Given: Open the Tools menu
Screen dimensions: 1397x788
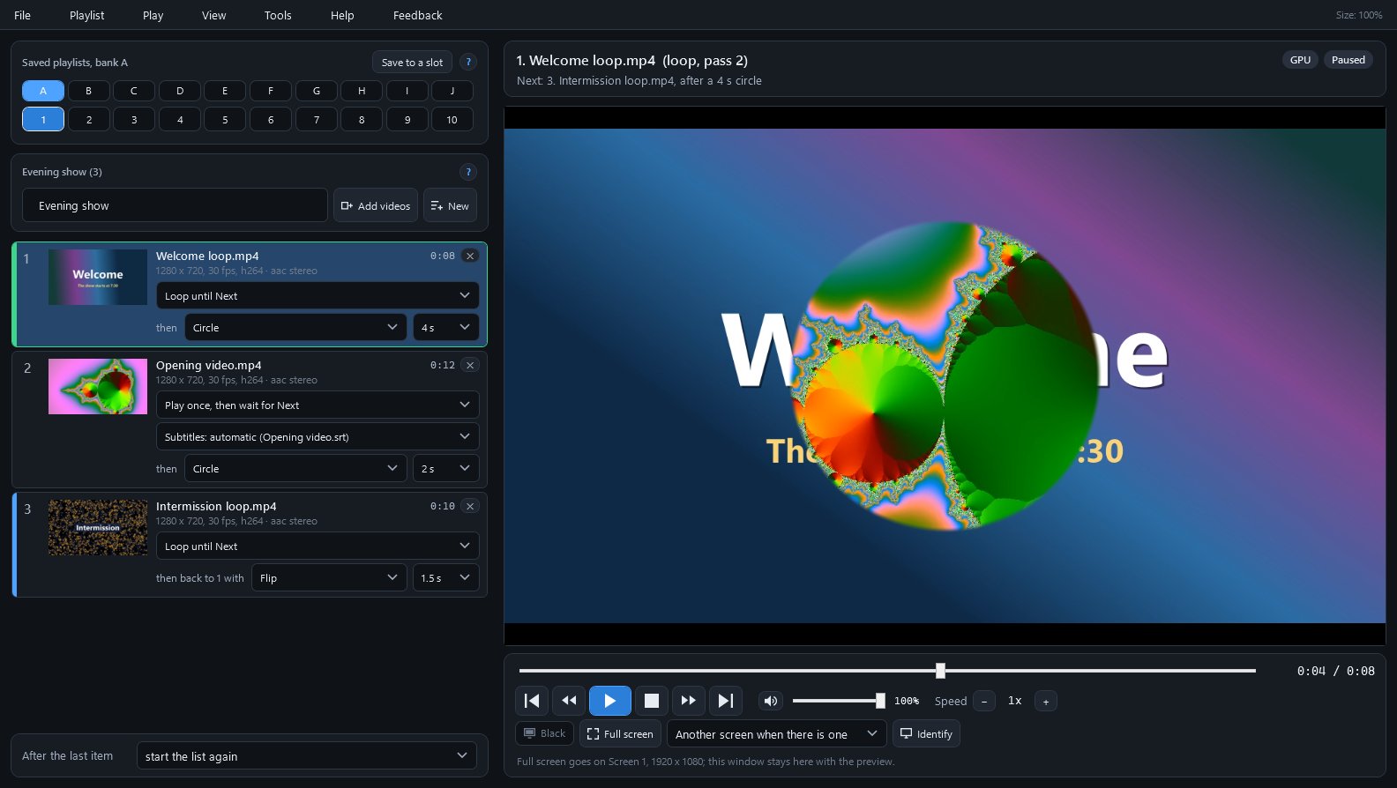Looking at the screenshot, I should [x=278, y=15].
